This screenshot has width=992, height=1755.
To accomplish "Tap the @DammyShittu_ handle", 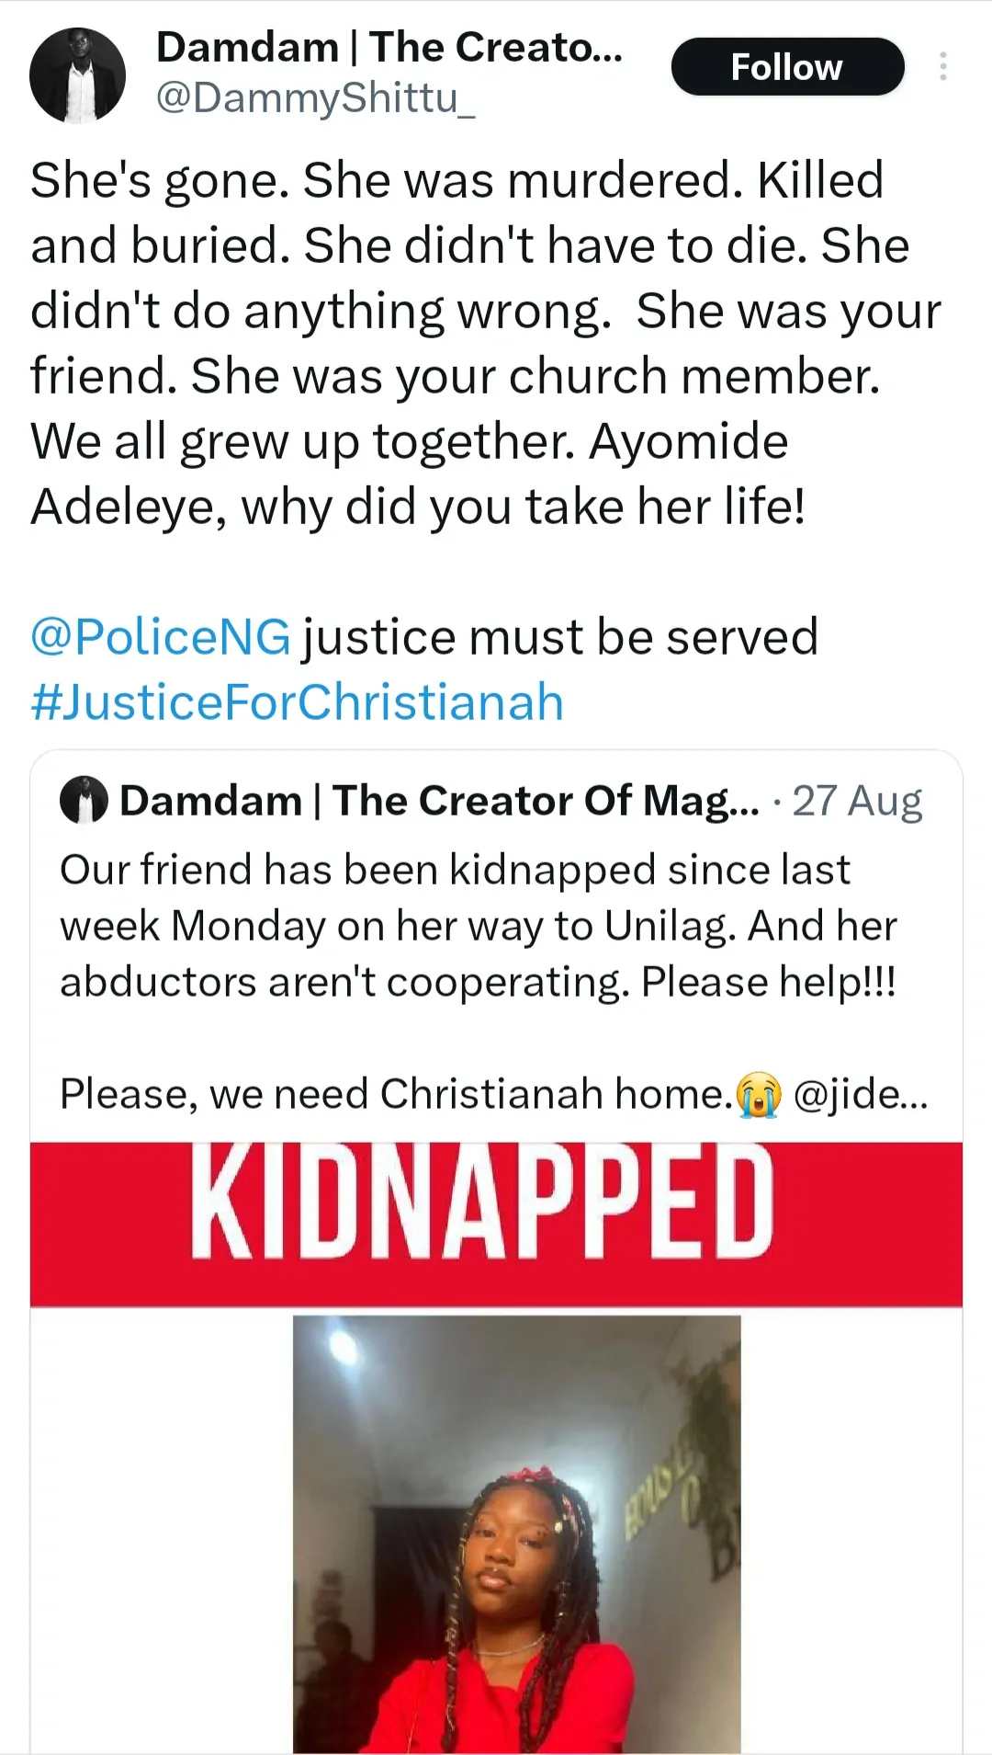I will (315, 97).
